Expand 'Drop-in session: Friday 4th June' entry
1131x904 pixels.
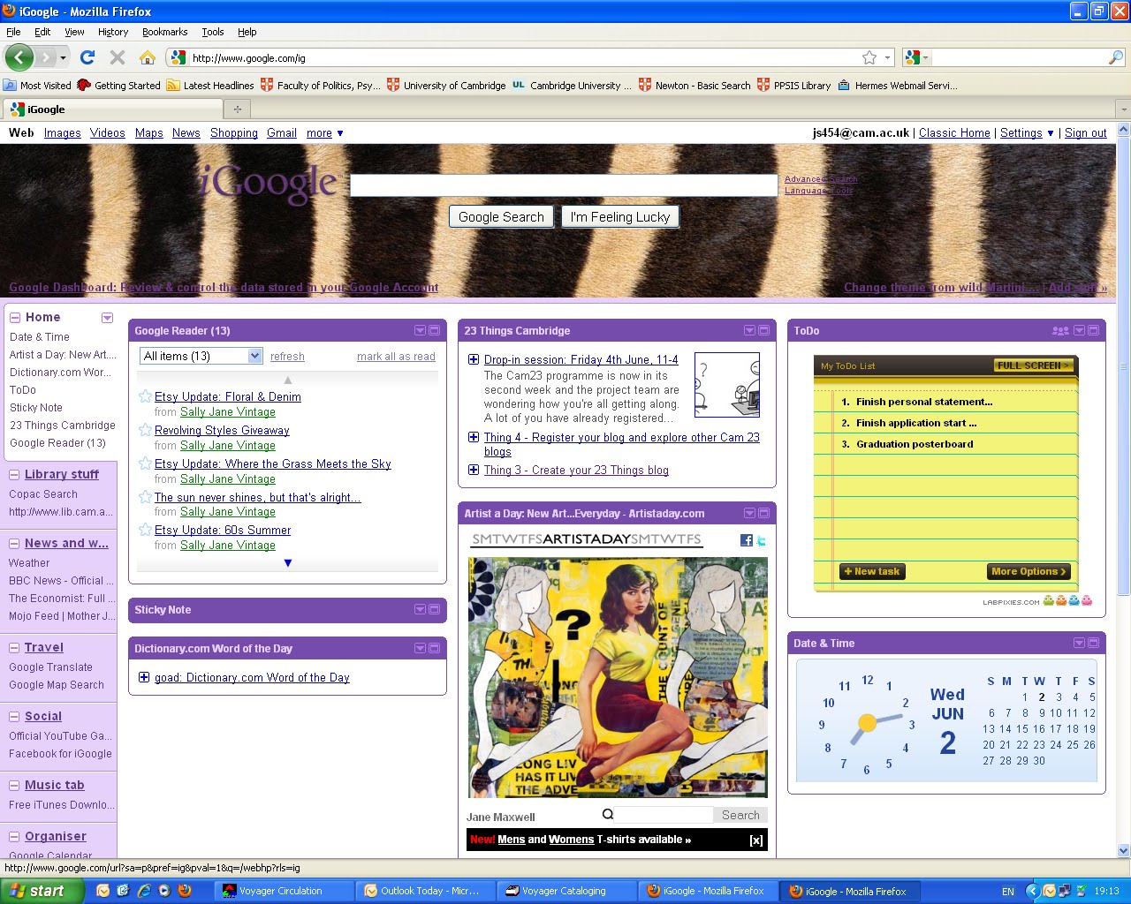[474, 359]
